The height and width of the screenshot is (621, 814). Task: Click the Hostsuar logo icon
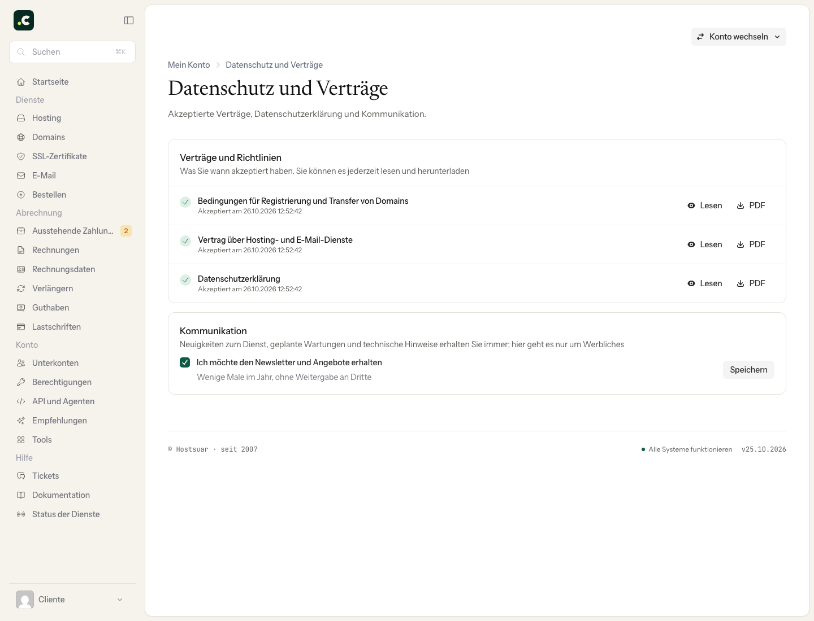click(24, 20)
